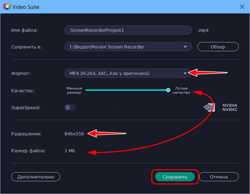This screenshot has height=194, width=250.
Task: Click the Video Suite window title text
Action: tap(25, 7)
